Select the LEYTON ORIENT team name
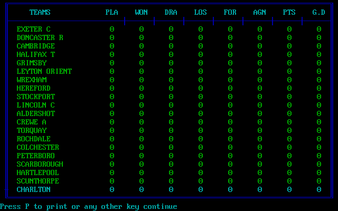This screenshot has height=211, width=338. point(44,71)
